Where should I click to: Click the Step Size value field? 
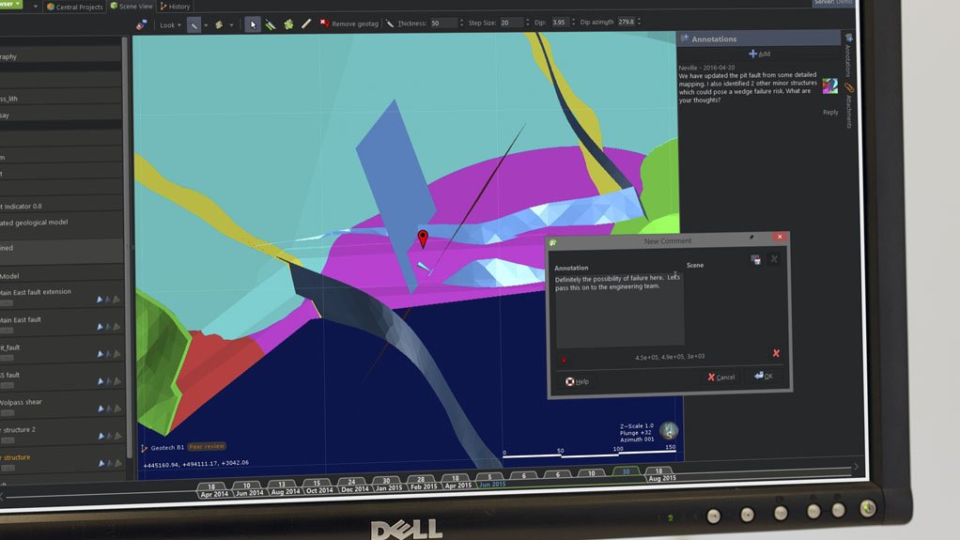click(512, 22)
